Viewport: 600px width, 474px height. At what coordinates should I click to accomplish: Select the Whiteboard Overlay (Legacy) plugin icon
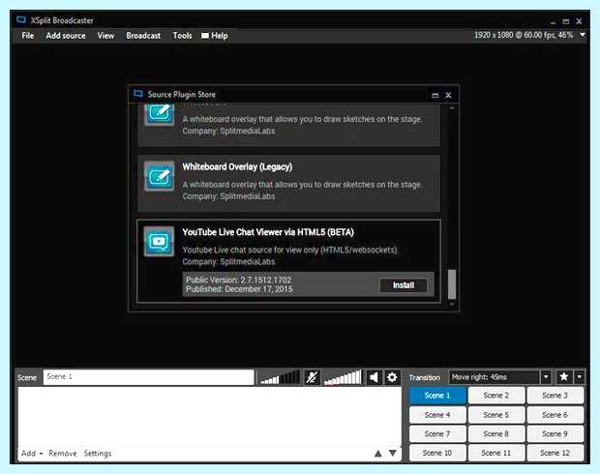[x=159, y=176]
